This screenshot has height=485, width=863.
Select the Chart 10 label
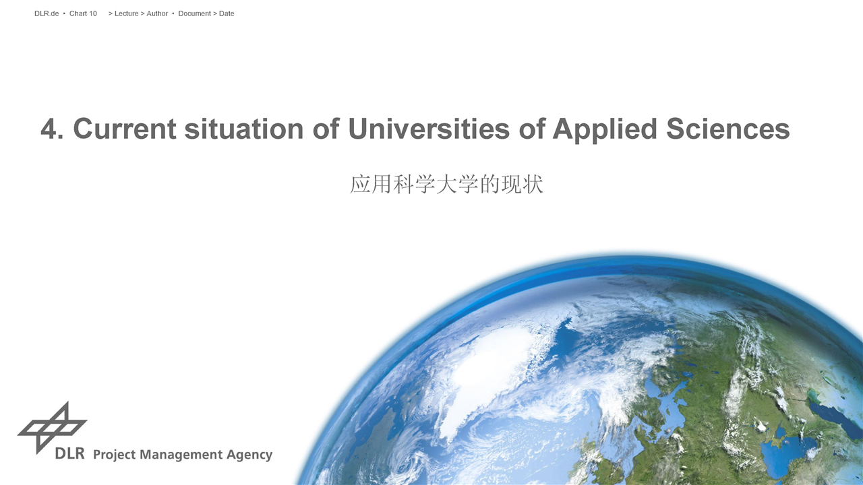pos(83,13)
